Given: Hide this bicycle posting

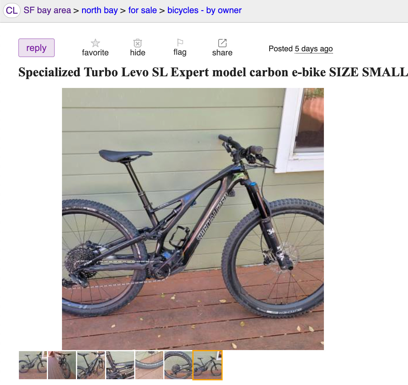Looking at the screenshot, I should [x=138, y=48].
